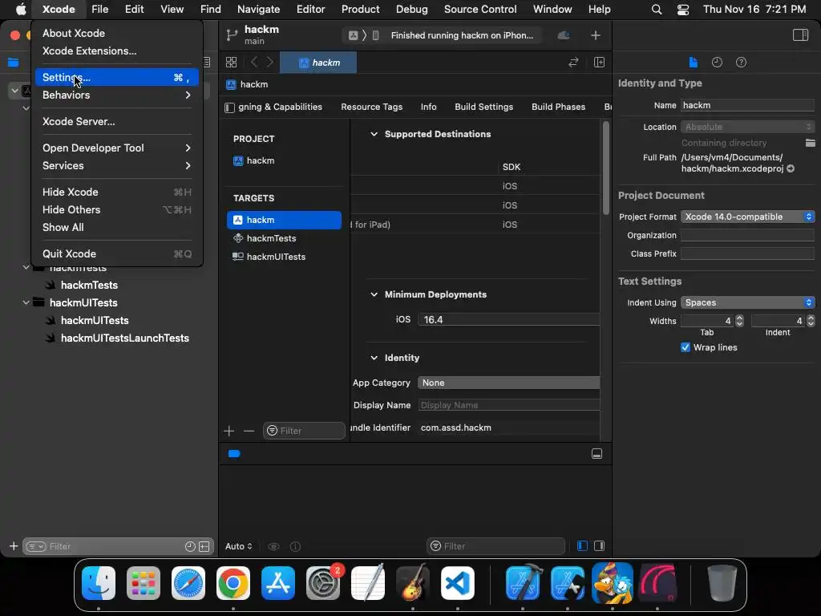Screen dimensions: 821x616
Task: Open Location dropdown
Action: (747, 127)
